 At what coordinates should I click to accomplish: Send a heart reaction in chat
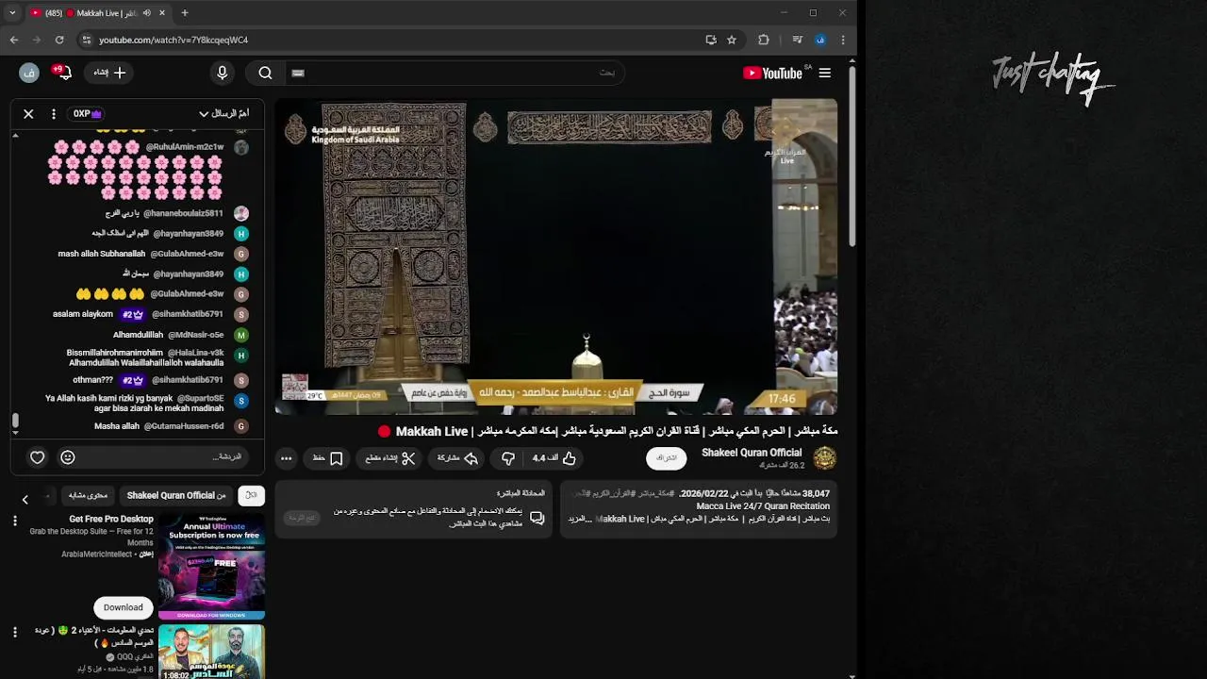coord(38,457)
